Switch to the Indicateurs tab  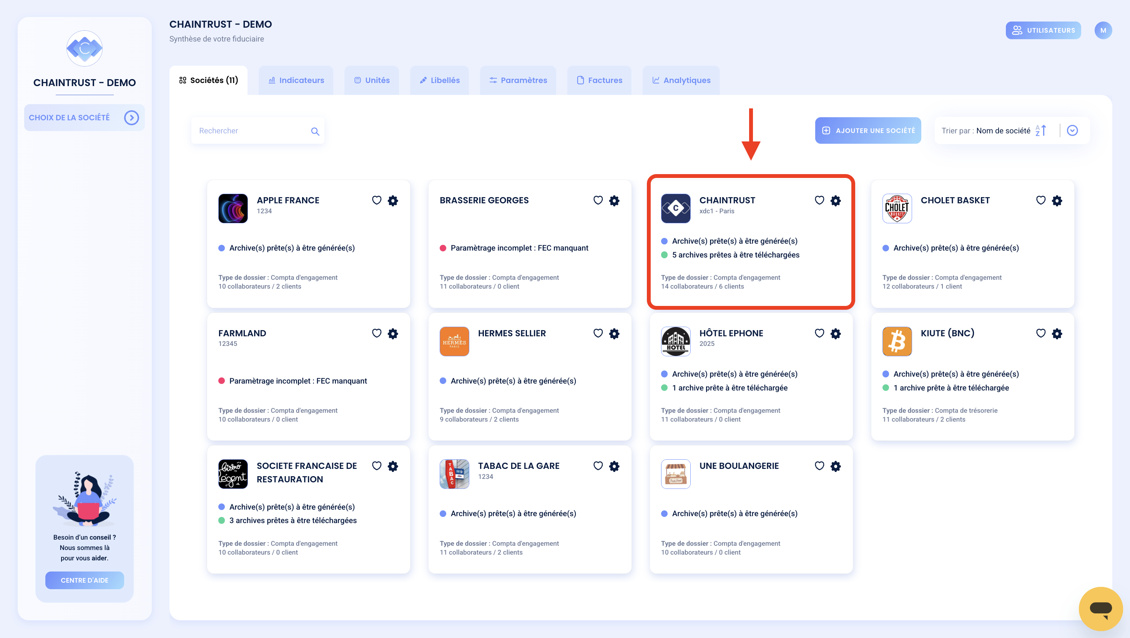pyautogui.click(x=296, y=80)
